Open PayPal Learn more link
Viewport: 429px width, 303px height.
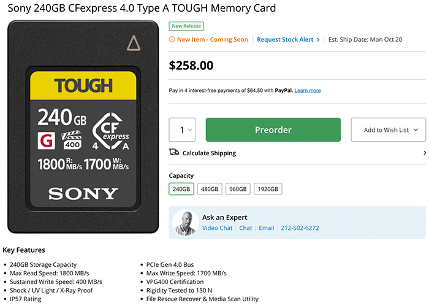(308, 91)
